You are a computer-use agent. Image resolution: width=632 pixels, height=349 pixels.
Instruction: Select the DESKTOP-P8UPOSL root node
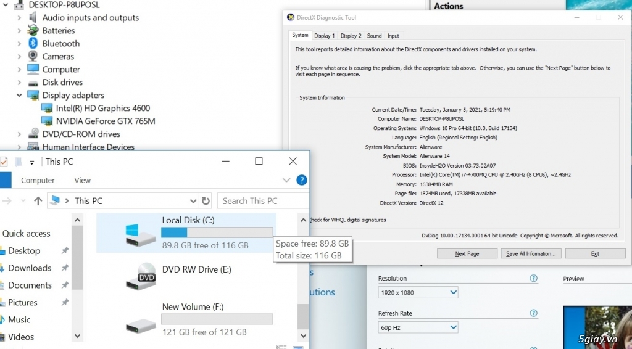[x=64, y=5]
